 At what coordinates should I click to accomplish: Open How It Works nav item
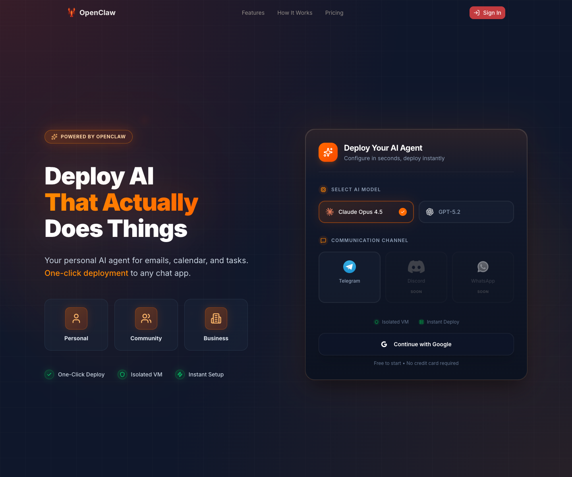(295, 13)
